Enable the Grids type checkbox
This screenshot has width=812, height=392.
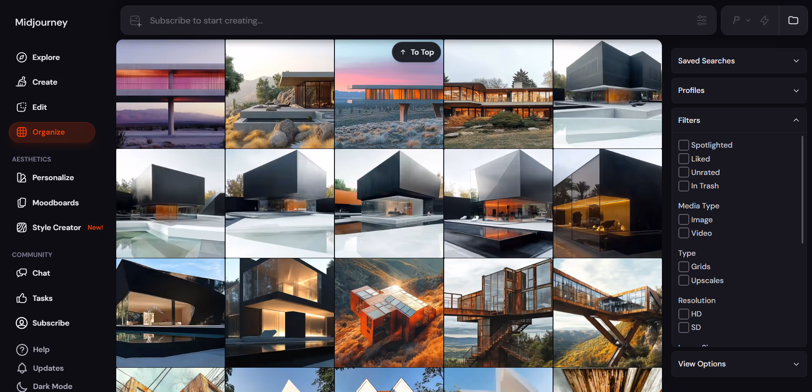tap(684, 267)
